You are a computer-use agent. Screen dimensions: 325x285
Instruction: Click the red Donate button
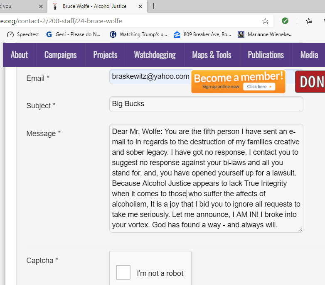click(310, 82)
